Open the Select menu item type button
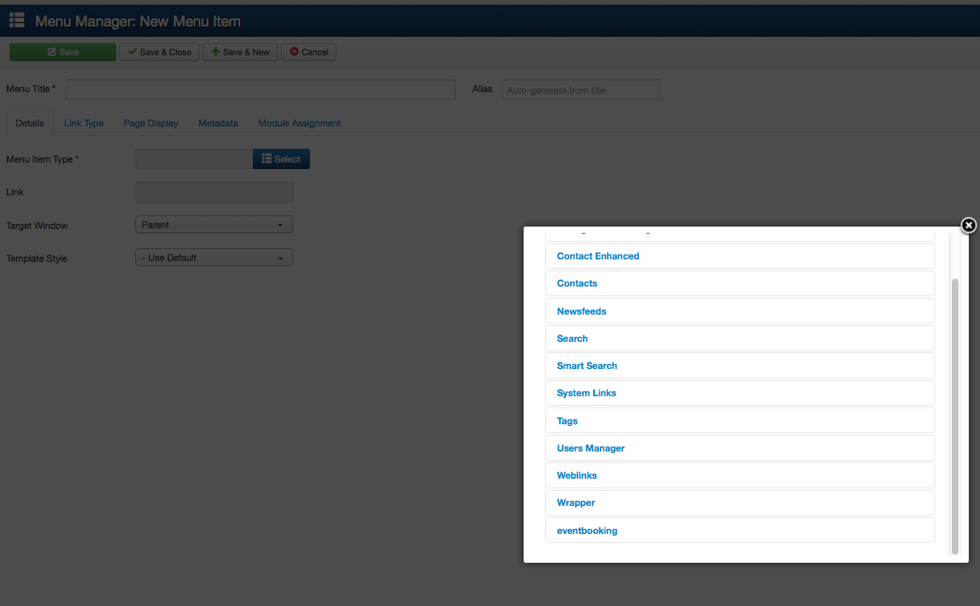980x606 pixels. 281,159
